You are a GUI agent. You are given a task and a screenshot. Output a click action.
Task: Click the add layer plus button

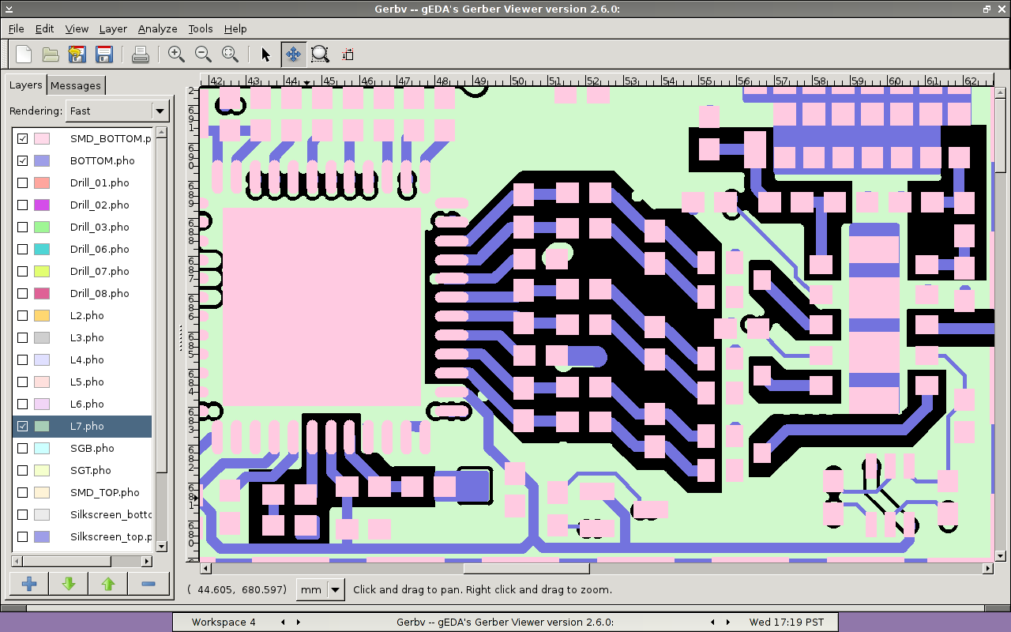(x=29, y=584)
